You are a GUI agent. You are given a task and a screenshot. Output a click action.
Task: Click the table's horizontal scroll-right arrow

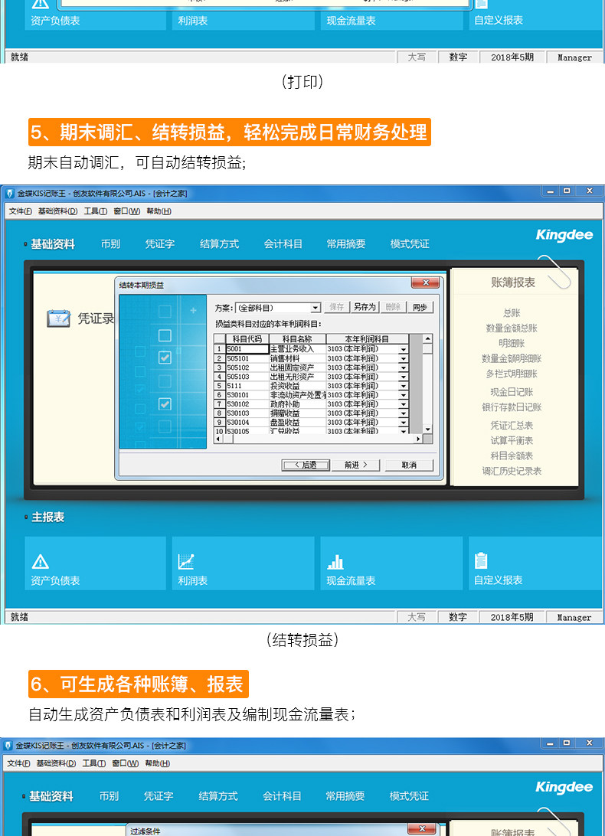tap(418, 439)
